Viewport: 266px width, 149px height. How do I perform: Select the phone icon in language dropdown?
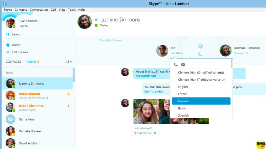176,64
